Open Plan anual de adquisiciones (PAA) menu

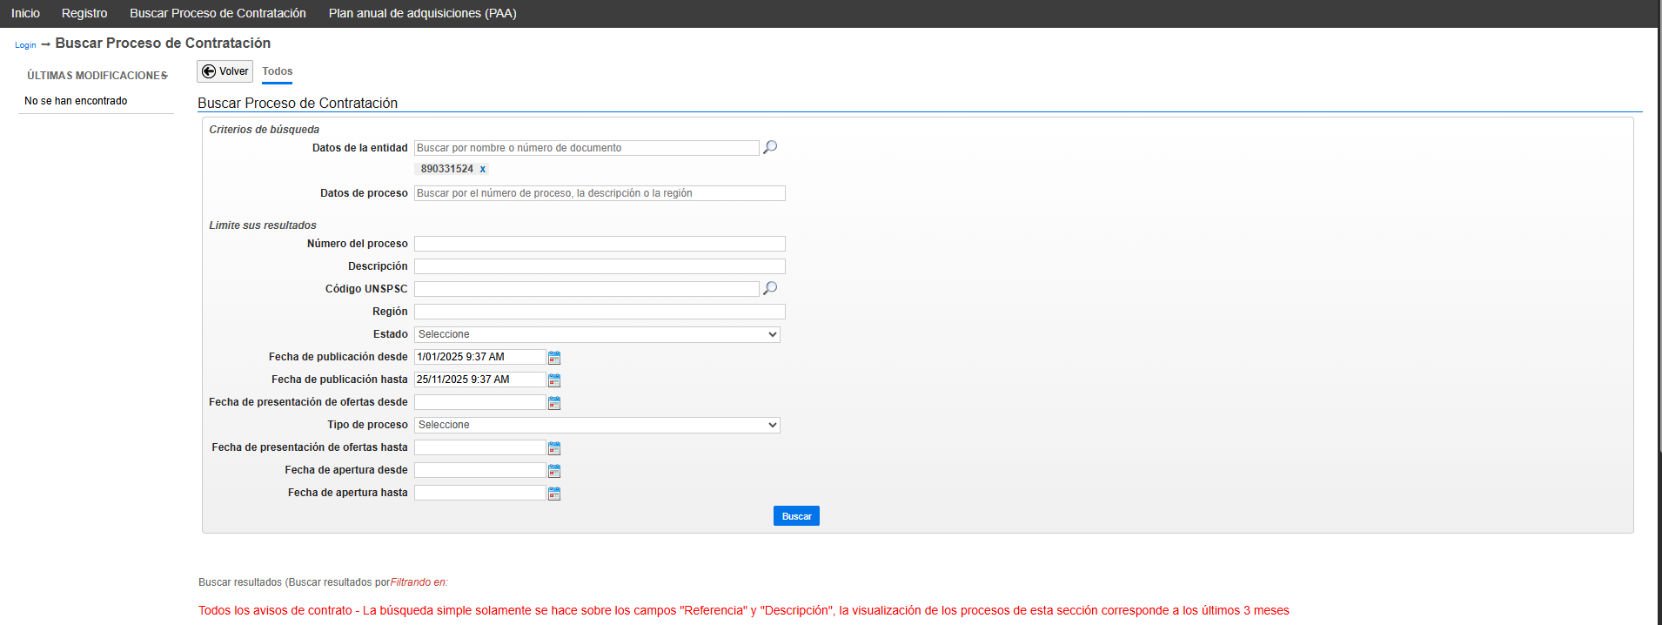[422, 13]
